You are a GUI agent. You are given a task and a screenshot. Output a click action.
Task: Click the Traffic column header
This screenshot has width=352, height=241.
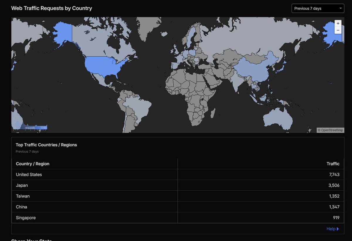(x=333, y=164)
